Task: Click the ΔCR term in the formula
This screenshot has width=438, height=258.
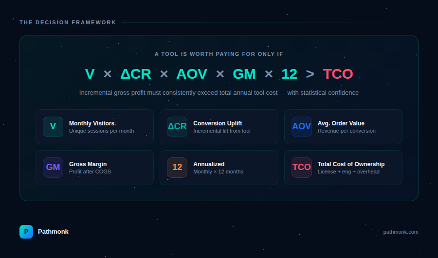Action: (x=135, y=74)
